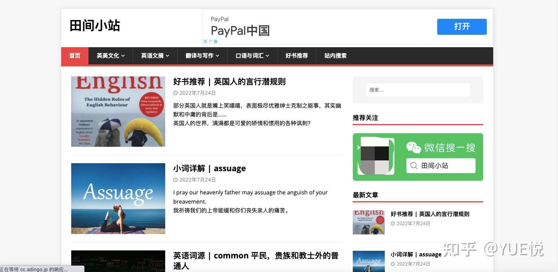
Task: Click the 2022年7月24日 date under main 好书推荐 article
Action: click(x=198, y=93)
